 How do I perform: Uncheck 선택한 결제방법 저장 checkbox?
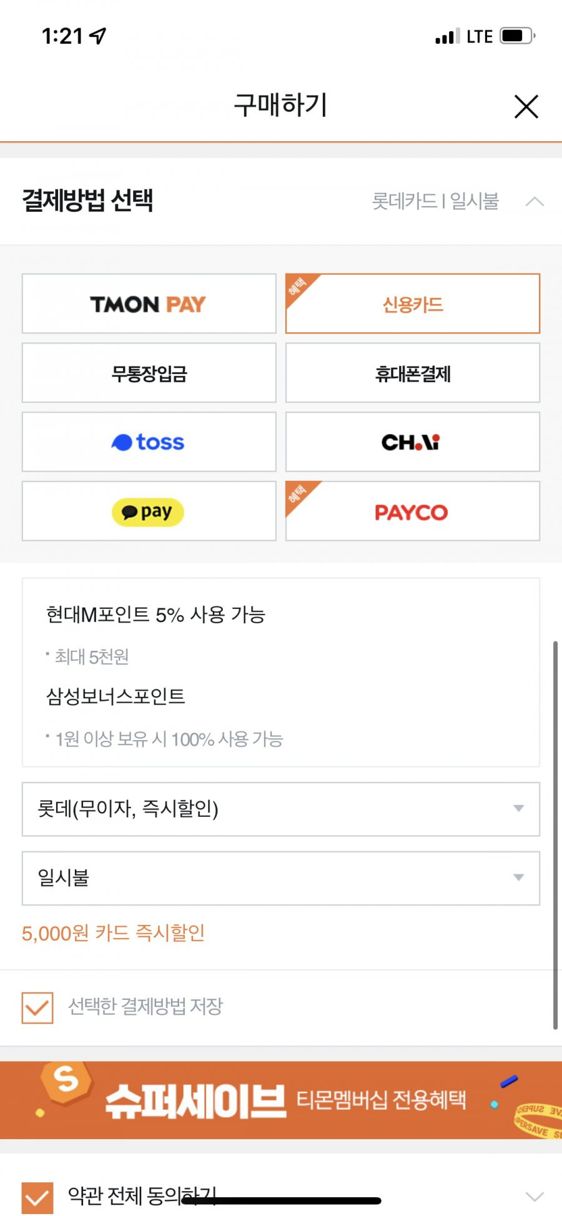37,1007
